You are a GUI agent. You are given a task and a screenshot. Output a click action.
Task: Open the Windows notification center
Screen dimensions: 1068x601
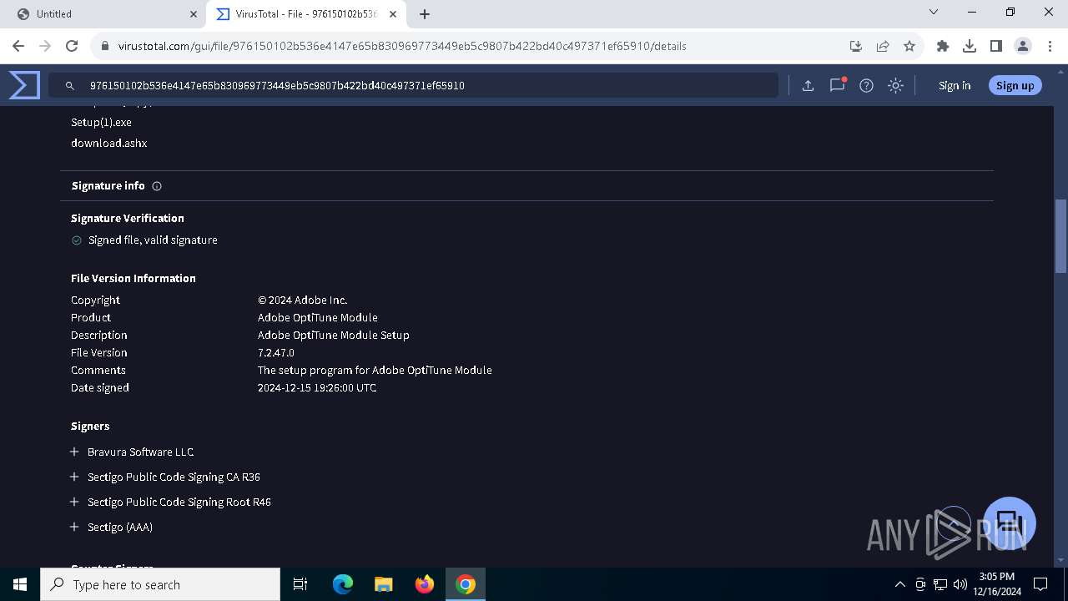point(1040,584)
